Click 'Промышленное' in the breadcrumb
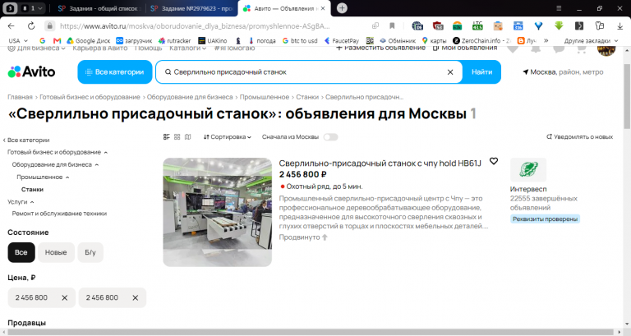The height and width of the screenshot is (336, 631). click(x=265, y=97)
